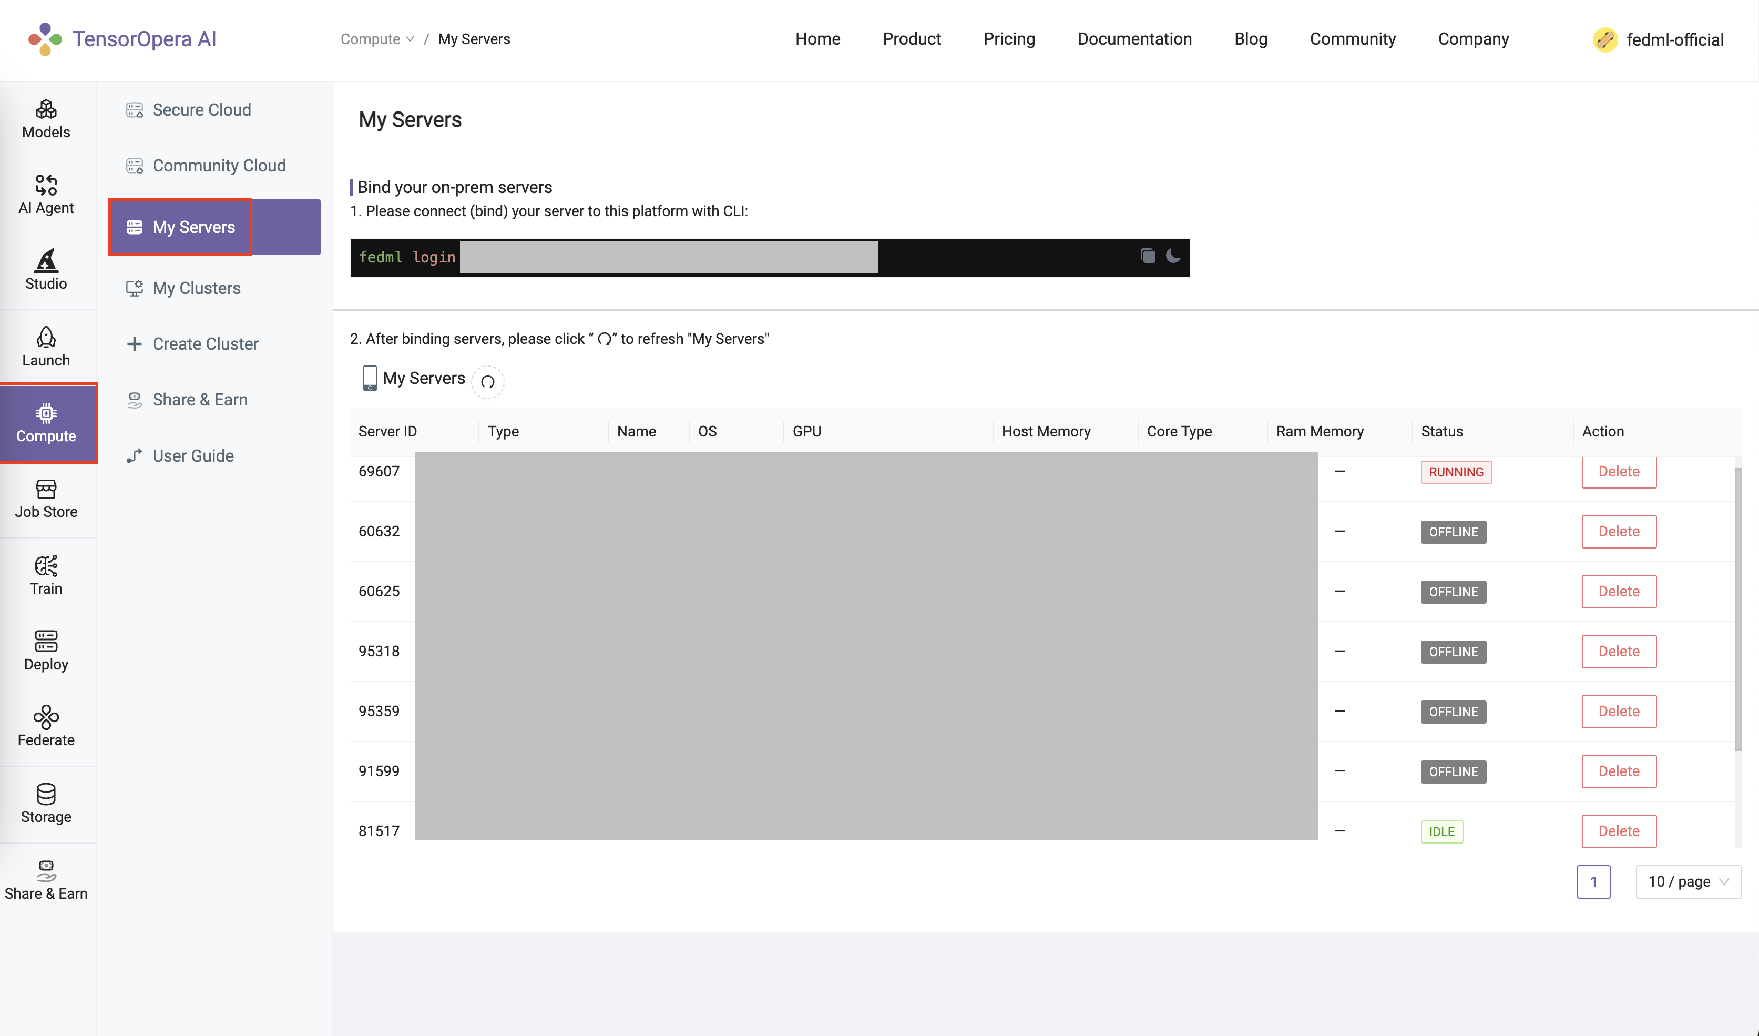1759x1036 pixels.
Task: Delete server 69607
Action: coord(1619,471)
